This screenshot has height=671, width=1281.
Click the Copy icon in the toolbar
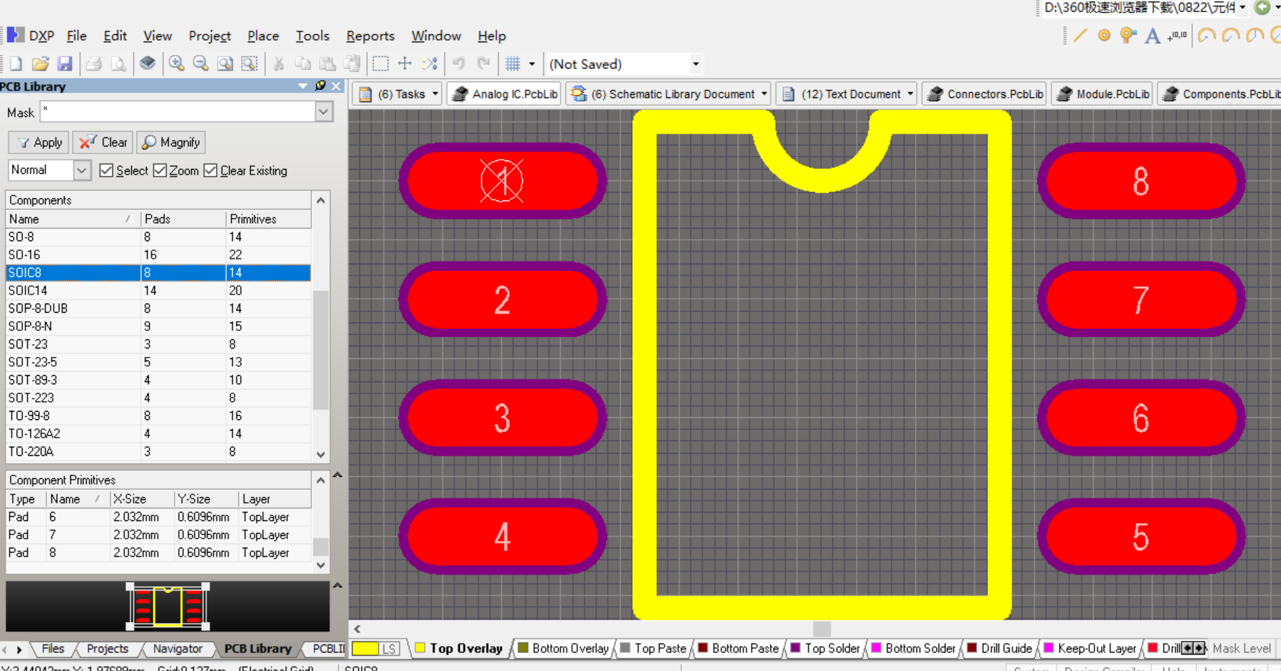[303, 64]
